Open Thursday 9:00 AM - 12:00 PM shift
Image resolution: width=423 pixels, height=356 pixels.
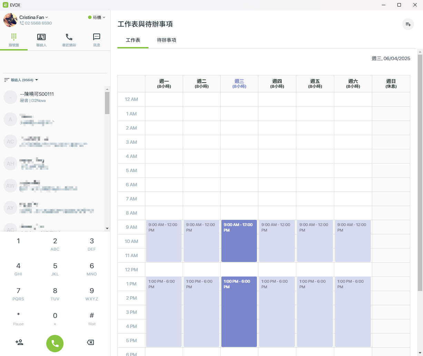tap(277, 241)
